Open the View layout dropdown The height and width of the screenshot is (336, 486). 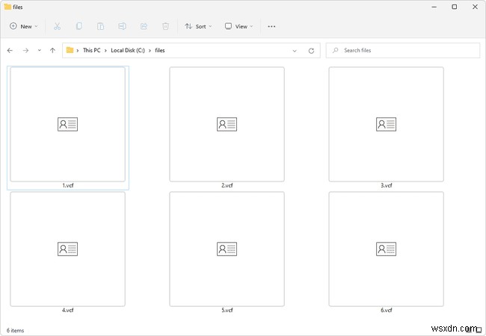pos(239,26)
